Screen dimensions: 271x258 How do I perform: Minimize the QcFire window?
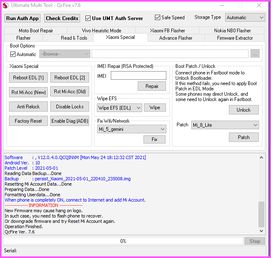point(222,6)
